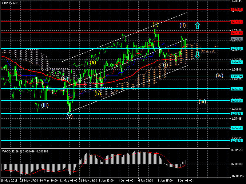Click the 1.26540 price axis value
The width and height of the screenshot is (246, 184).
pos(236,69)
